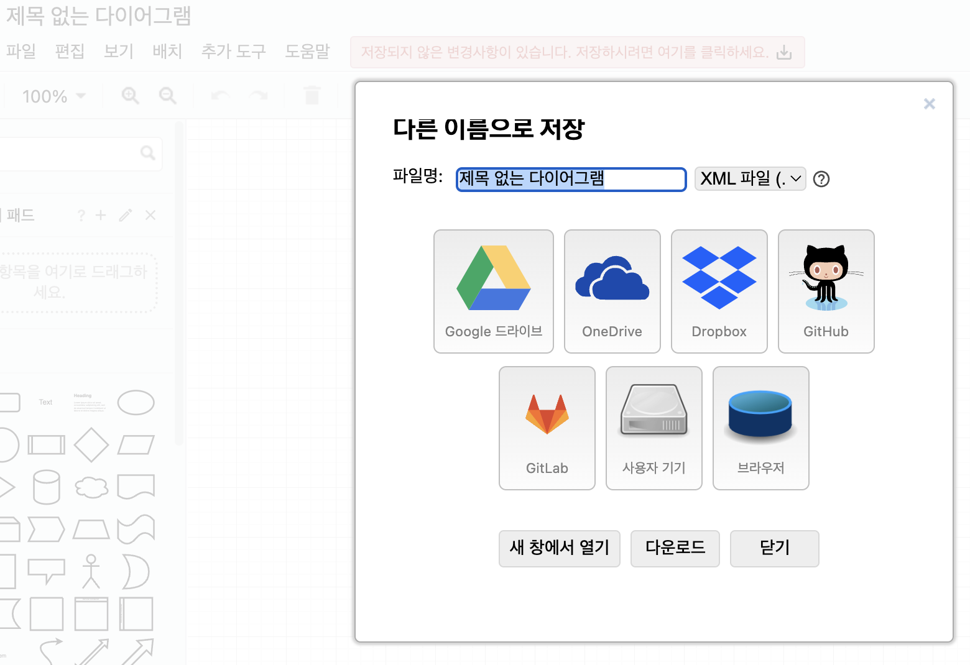Click the delete trash icon
The height and width of the screenshot is (665, 970).
pos(312,95)
